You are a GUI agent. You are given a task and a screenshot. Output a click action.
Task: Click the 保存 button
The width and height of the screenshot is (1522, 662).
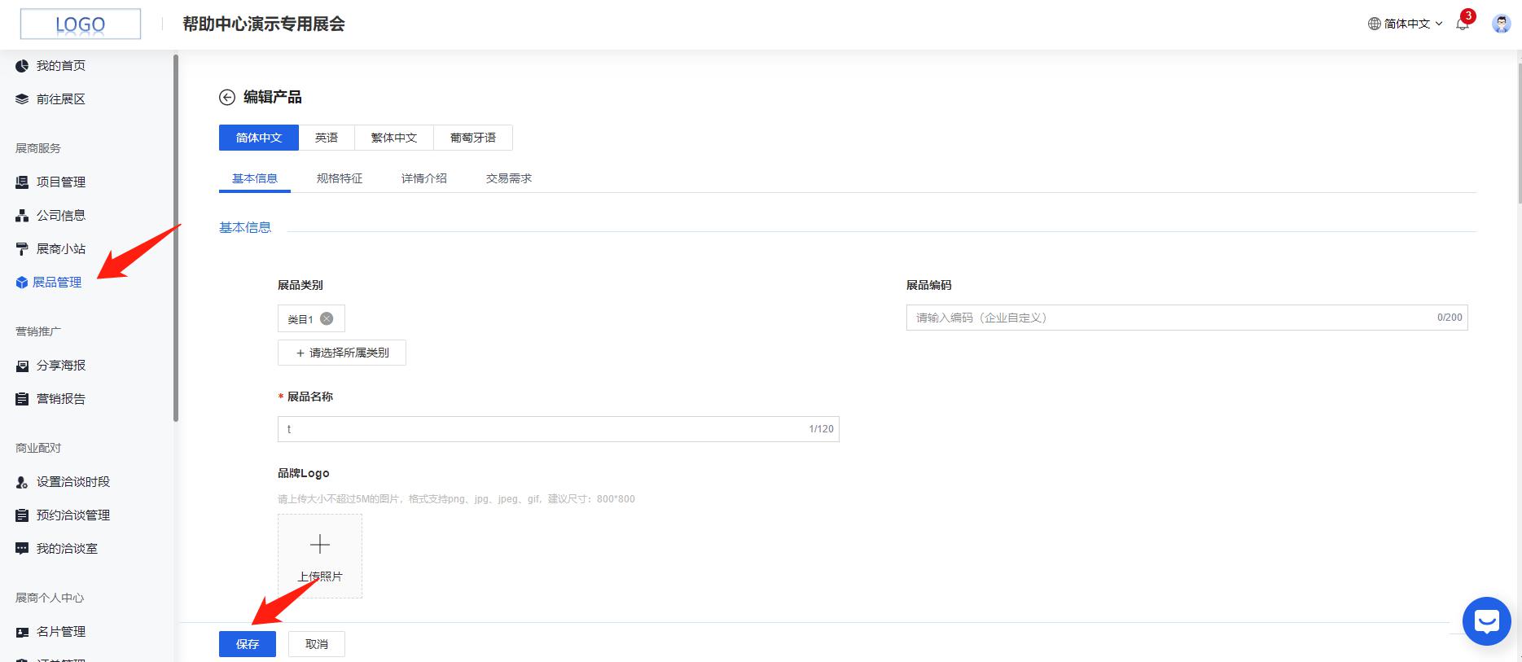[248, 644]
